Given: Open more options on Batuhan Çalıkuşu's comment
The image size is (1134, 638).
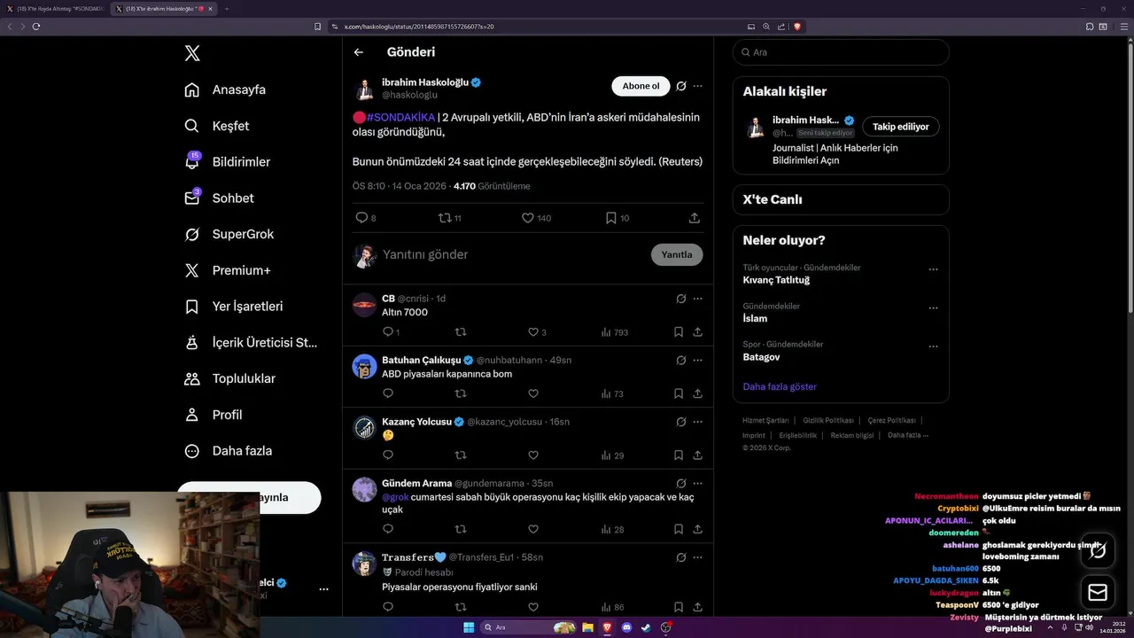Looking at the screenshot, I should click(x=698, y=361).
